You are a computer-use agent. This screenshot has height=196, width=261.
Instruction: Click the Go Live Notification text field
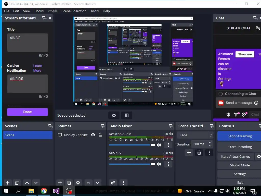pyautogui.click(x=28, y=84)
